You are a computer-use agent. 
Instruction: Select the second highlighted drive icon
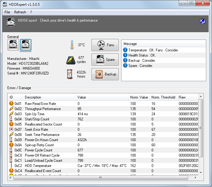click(x=26, y=45)
